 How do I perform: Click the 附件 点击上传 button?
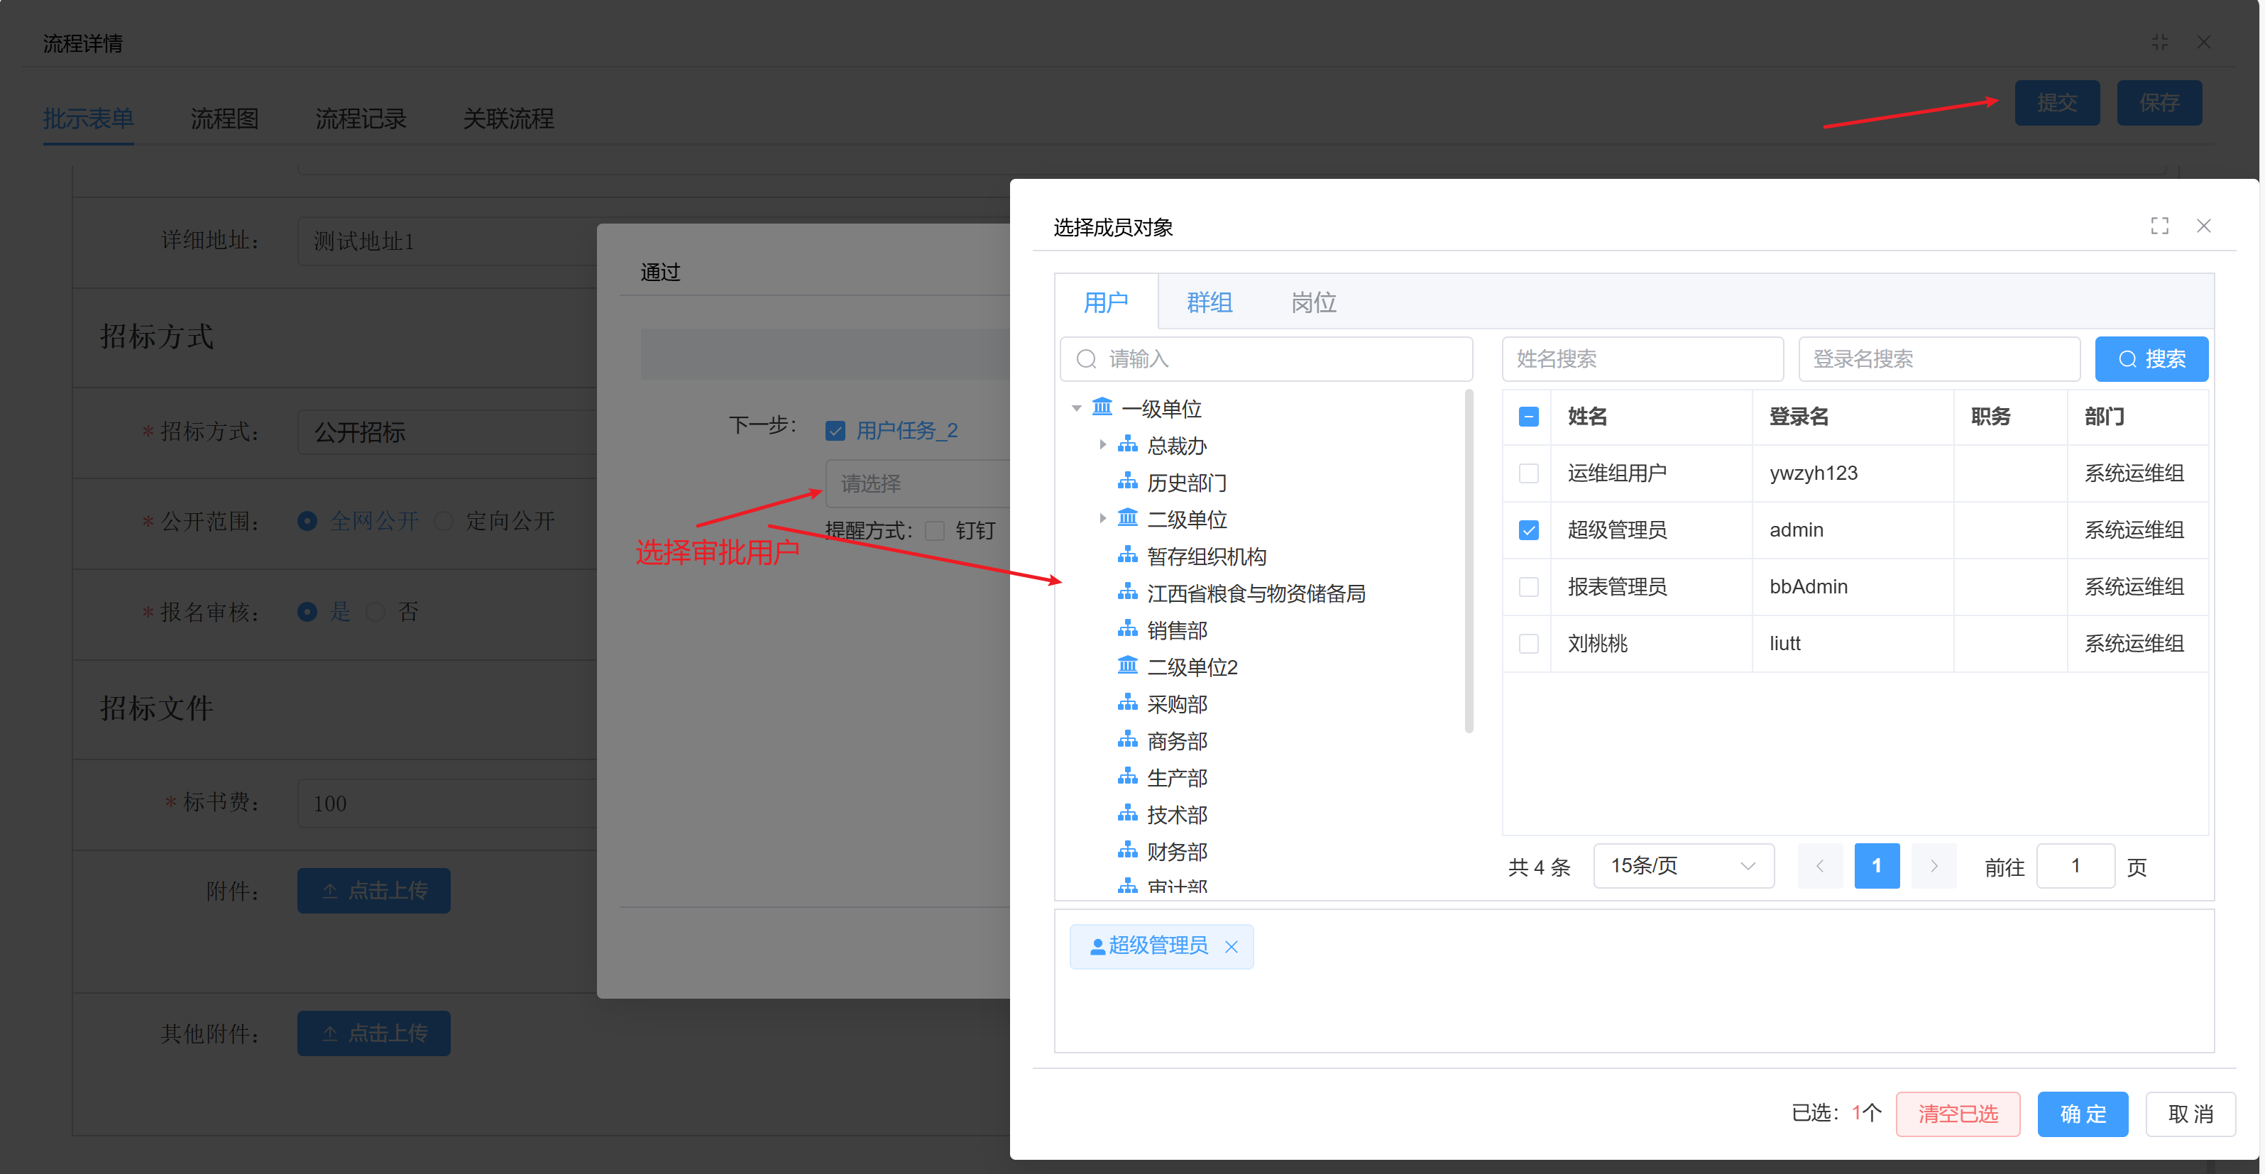(x=373, y=891)
